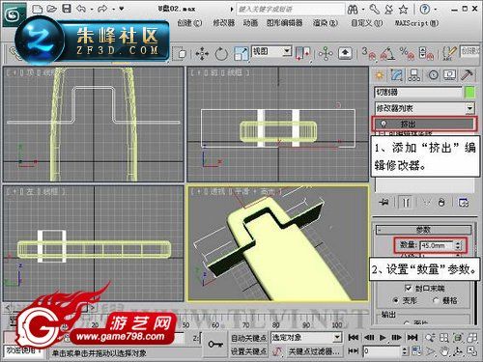483x362 pixels.
Task: Select the 变形 radio button
Action: coord(396,300)
